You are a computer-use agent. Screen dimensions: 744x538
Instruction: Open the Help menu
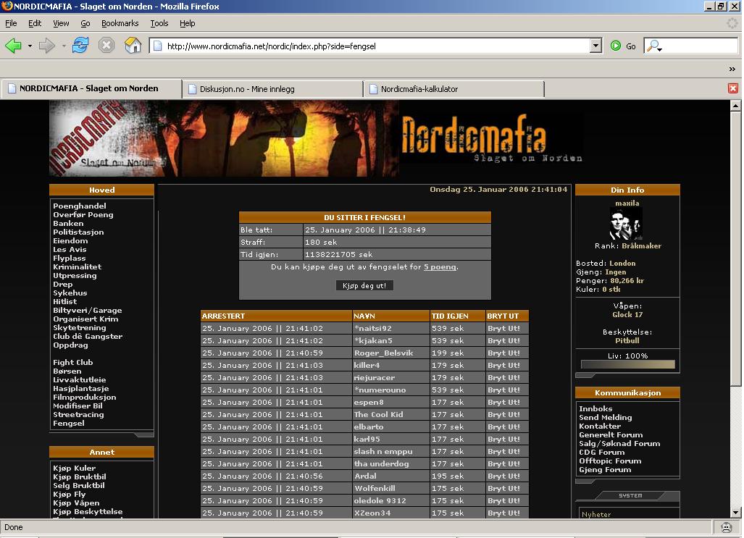click(x=188, y=23)
